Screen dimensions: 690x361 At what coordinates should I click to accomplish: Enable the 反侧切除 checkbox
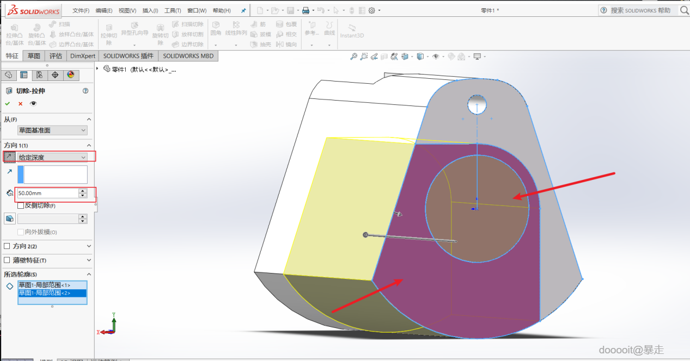coord(21,206)
